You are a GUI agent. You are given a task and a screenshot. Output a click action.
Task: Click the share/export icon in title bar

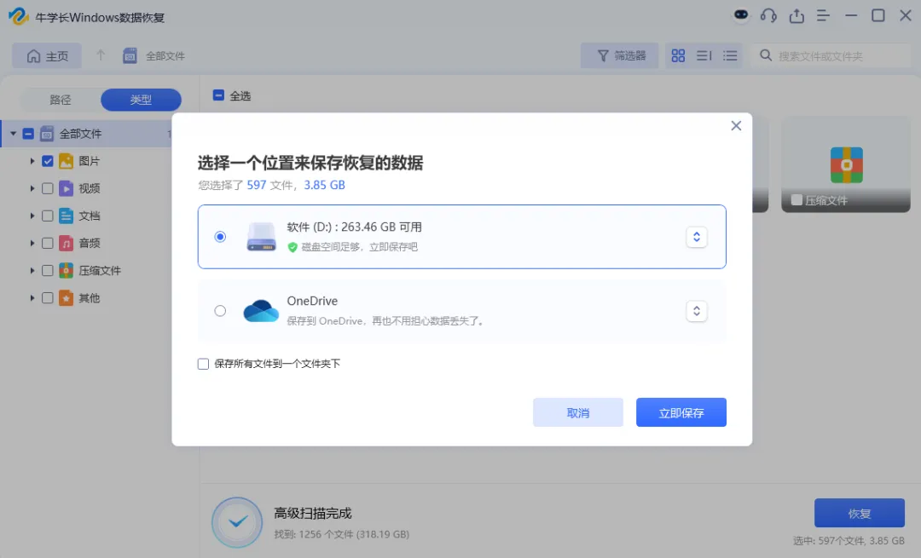click(796, 16)
